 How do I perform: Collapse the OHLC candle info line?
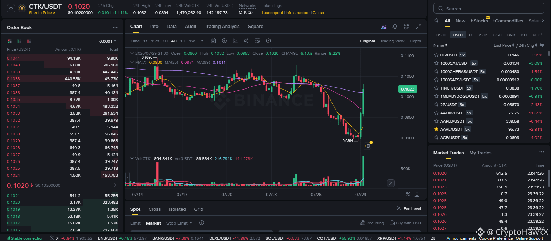click(132, 53)
